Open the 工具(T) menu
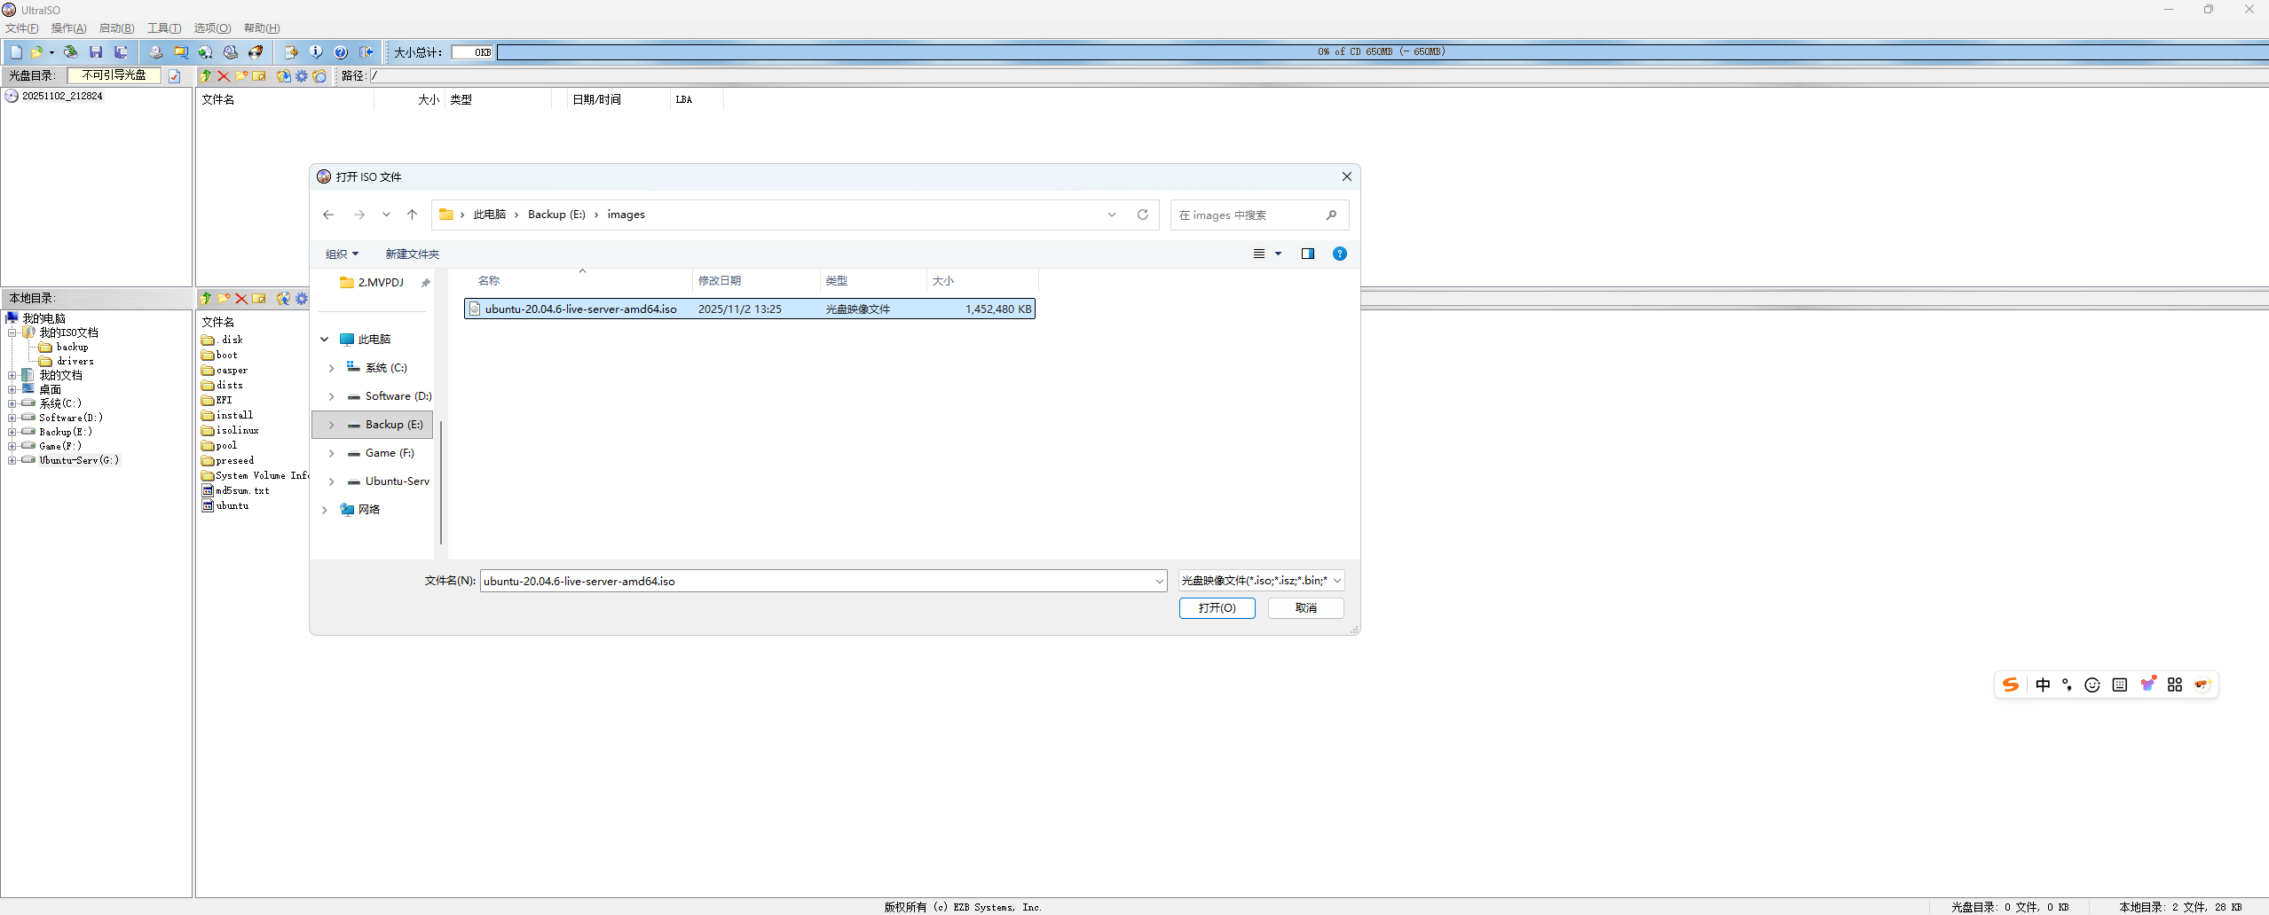Screen dimensions: 2269x915 [164, 28]
